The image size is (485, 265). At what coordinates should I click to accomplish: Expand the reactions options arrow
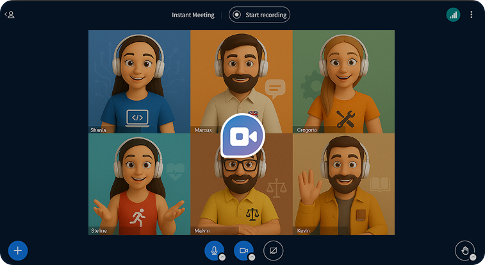click(x=473, y=257)
